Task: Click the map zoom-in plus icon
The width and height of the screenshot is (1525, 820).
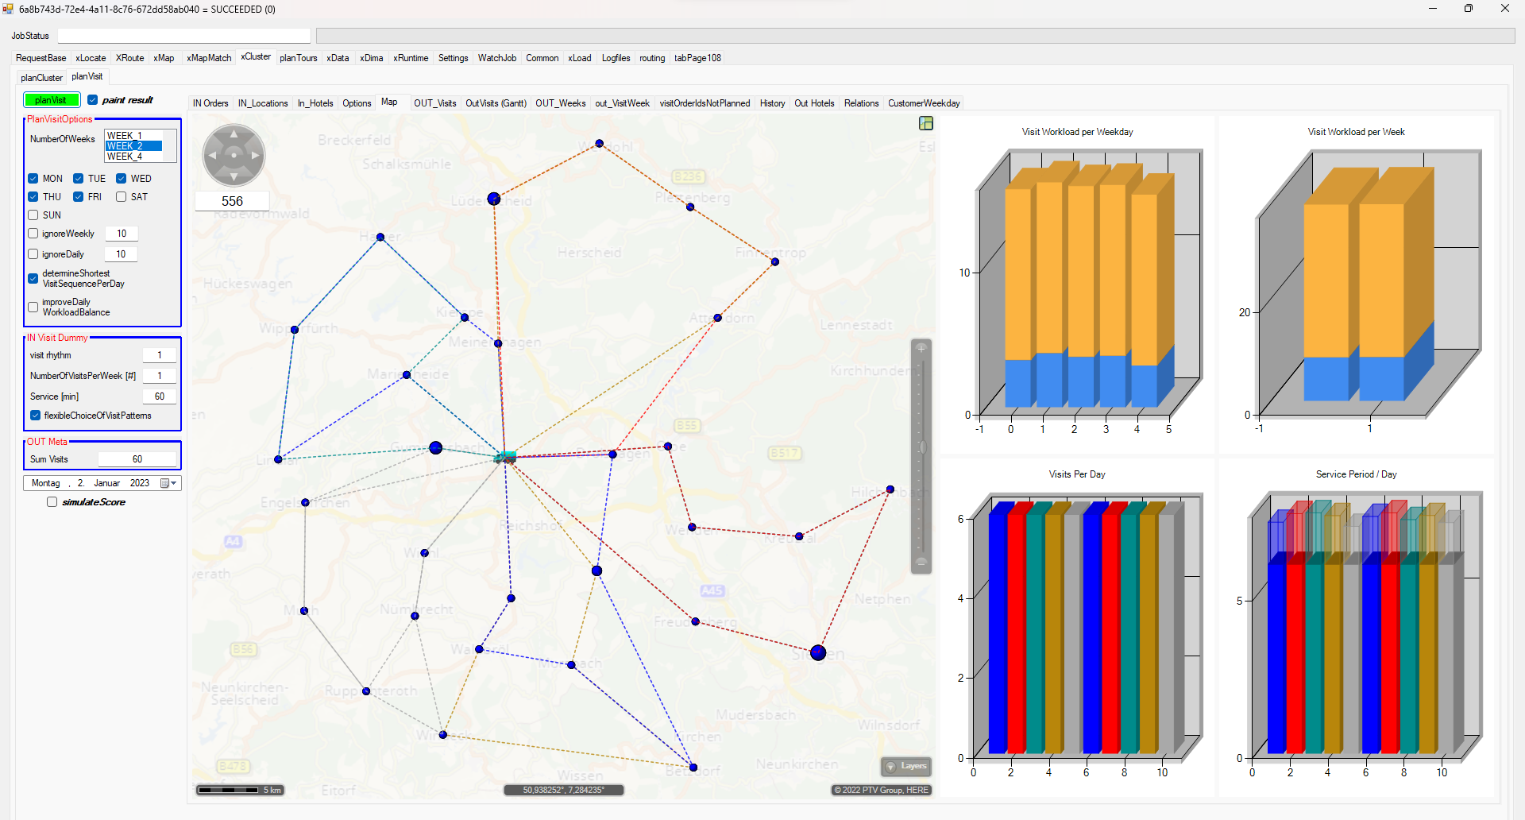Action: tap(921, 348)
